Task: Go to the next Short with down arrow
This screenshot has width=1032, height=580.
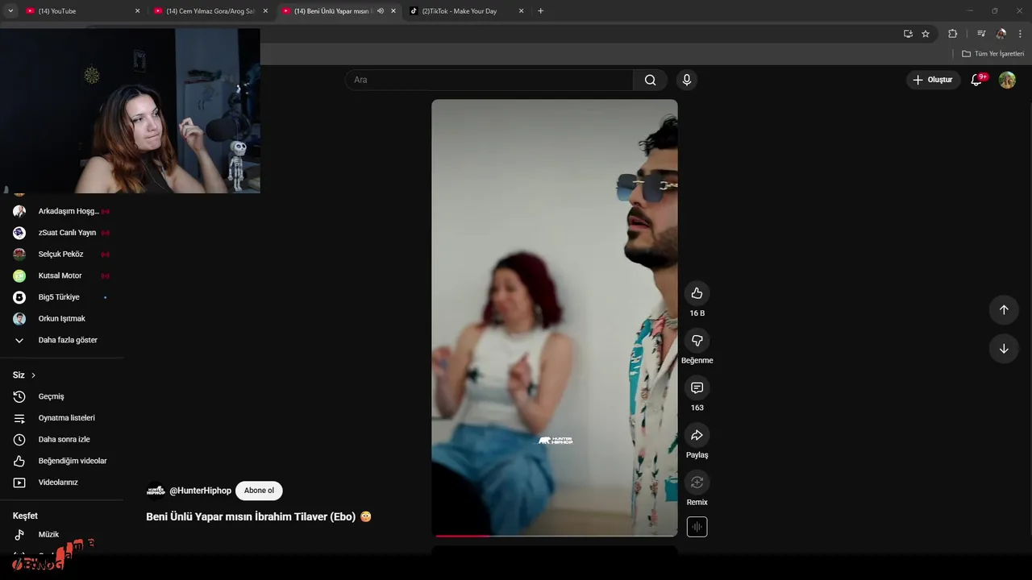Action: [x=1004, y=349]
